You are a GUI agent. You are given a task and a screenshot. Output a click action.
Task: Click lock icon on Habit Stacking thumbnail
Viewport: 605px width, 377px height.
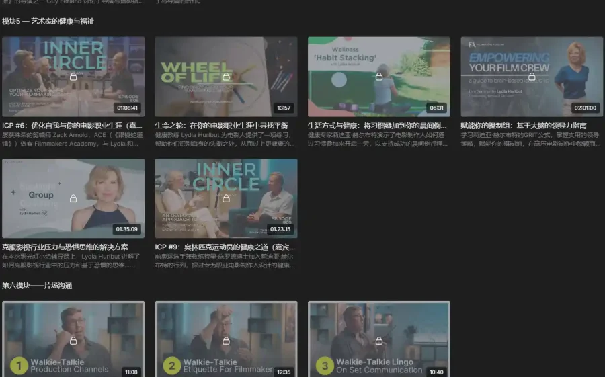[379, 77]
